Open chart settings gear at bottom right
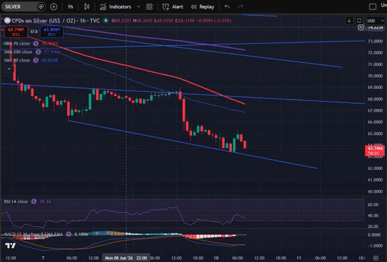 376,258
